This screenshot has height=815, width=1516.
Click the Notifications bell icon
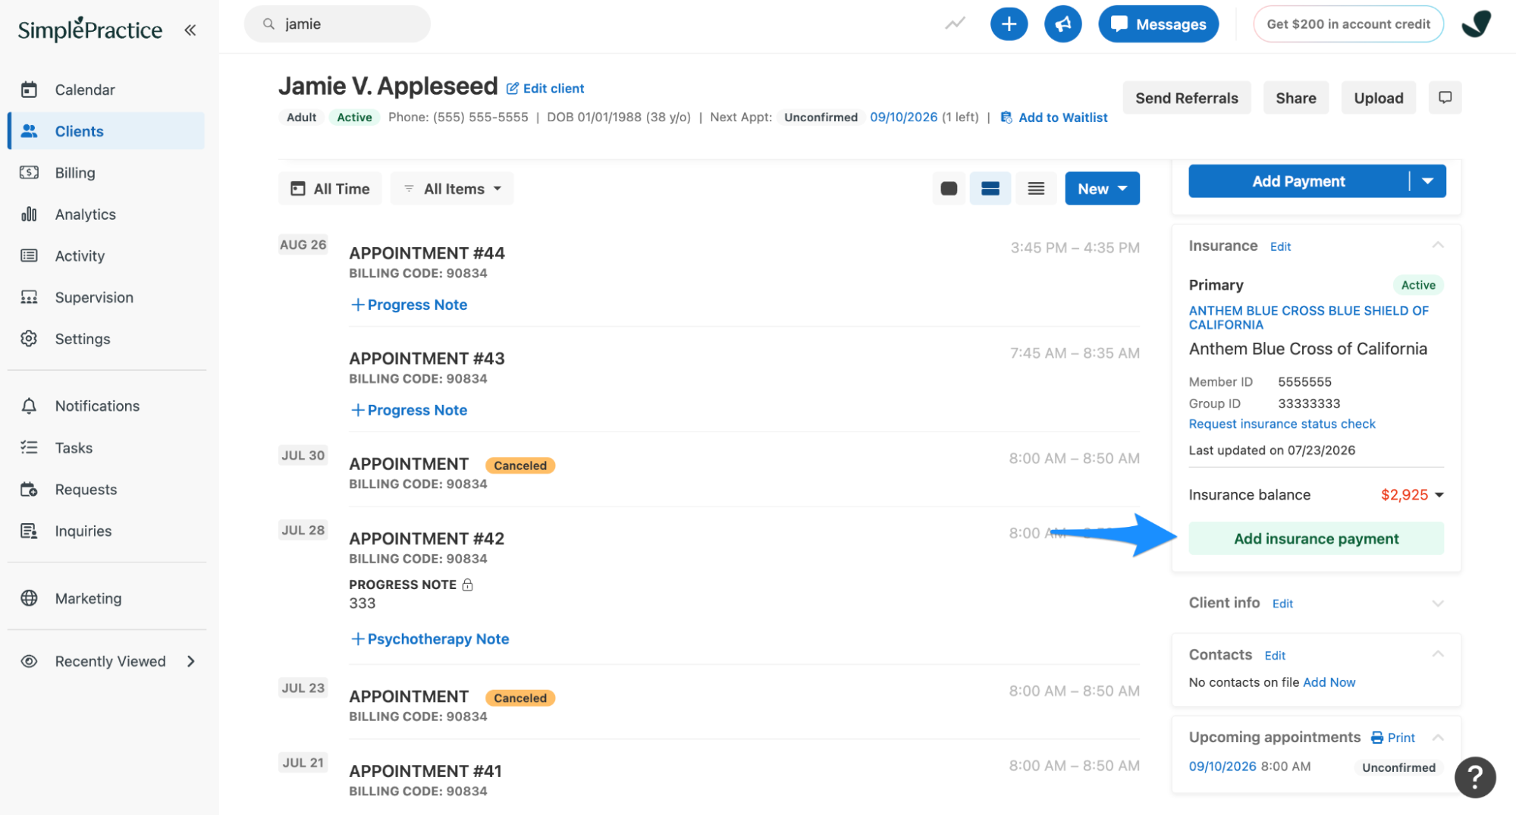tap(29, 406)
